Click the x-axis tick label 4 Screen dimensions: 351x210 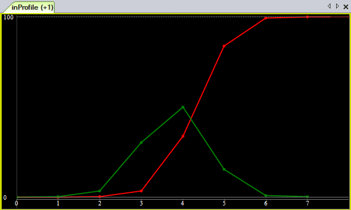[183, 203]
